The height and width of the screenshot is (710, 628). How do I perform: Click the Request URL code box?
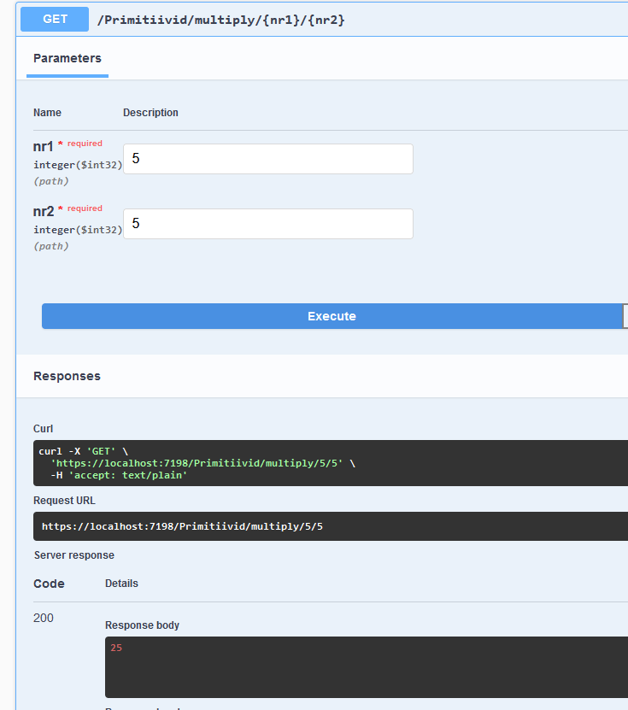(331, 526)
